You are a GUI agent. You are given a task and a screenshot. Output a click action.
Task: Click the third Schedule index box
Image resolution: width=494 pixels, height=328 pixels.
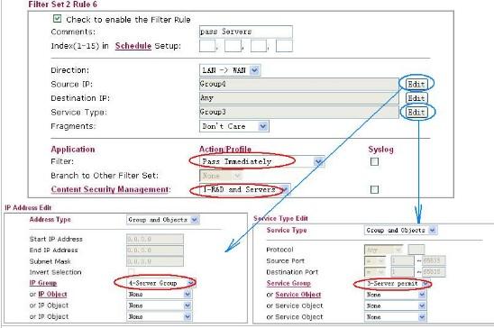[x=259, y=46]
